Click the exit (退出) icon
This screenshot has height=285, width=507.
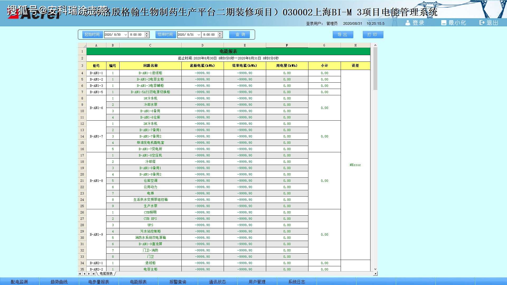(482, 23)
